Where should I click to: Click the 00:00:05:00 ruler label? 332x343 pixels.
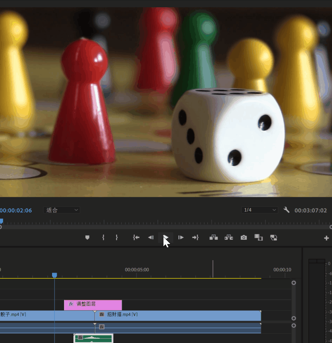point(137,270)
